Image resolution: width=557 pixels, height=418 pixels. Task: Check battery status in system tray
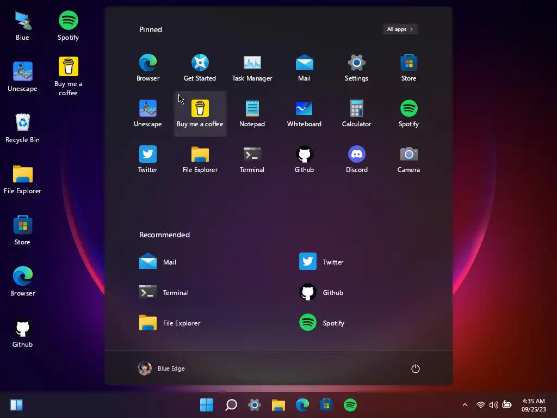coord(507,405)
